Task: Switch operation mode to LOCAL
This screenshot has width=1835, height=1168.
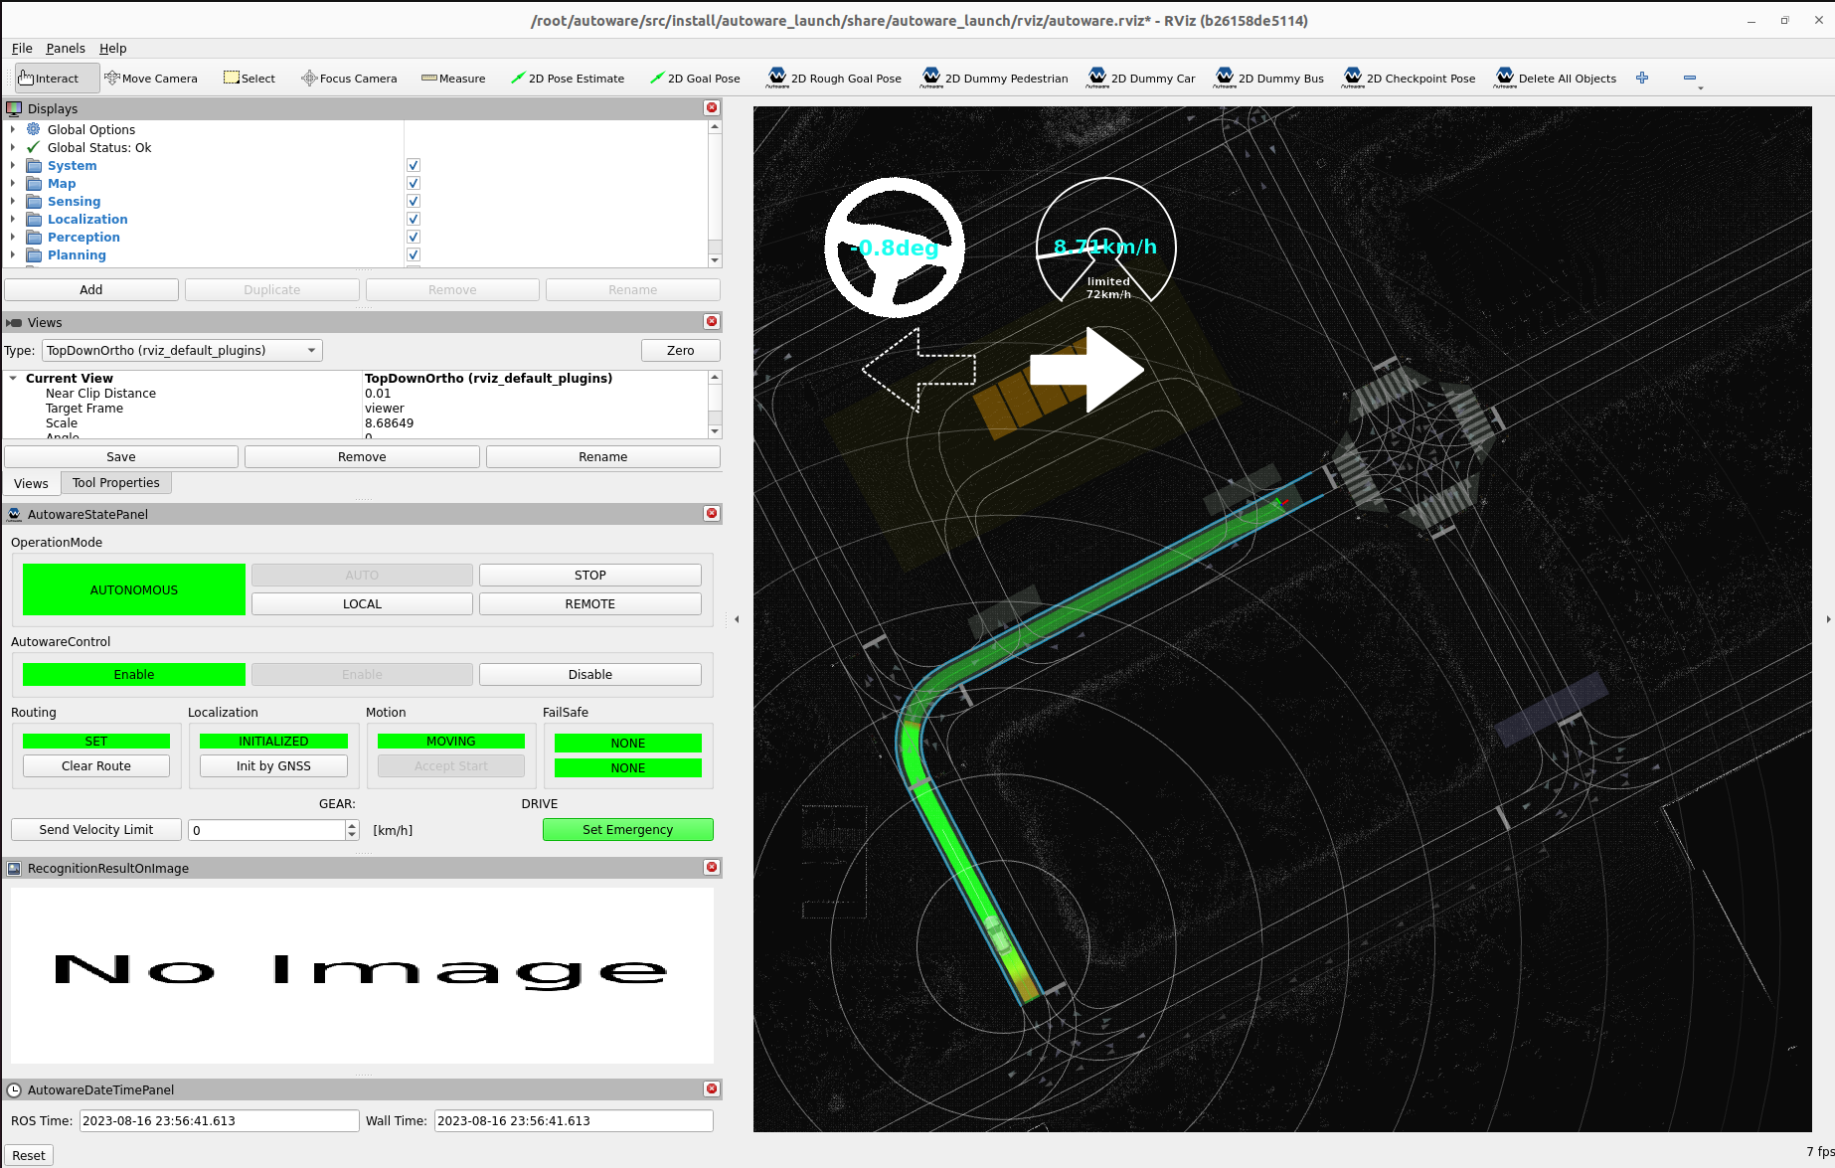Action: 362,603
